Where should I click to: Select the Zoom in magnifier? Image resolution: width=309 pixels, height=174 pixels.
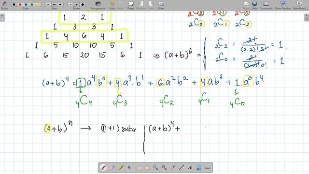155,168
